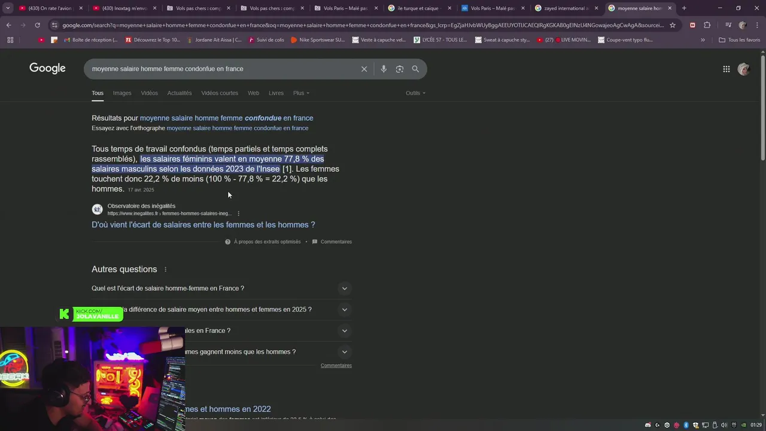Open corrected query 'confondue en france' link
This screenshot has height=431, width=766.
pyautogui.click(x=227, y=118)
